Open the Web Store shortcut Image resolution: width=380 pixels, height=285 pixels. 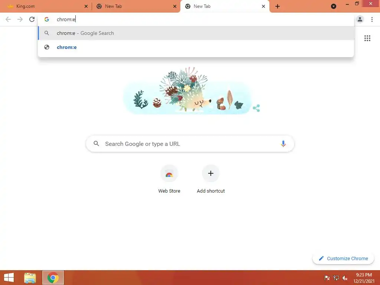[x=169, y=179]
